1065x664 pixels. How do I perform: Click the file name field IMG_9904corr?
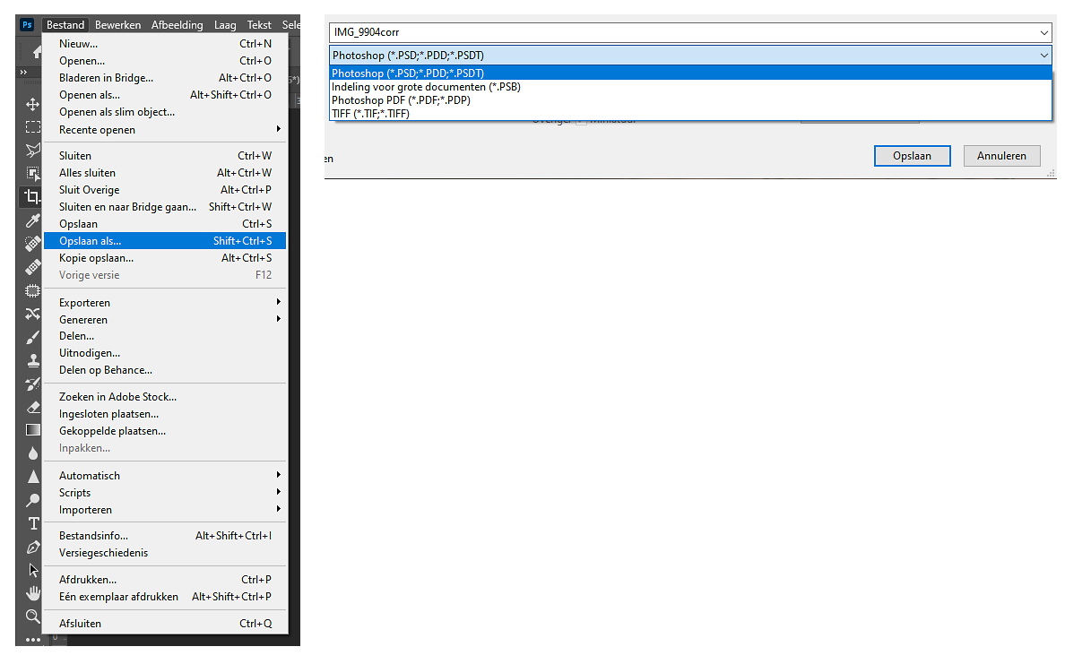pyautogui.click(x=681, y=32)
